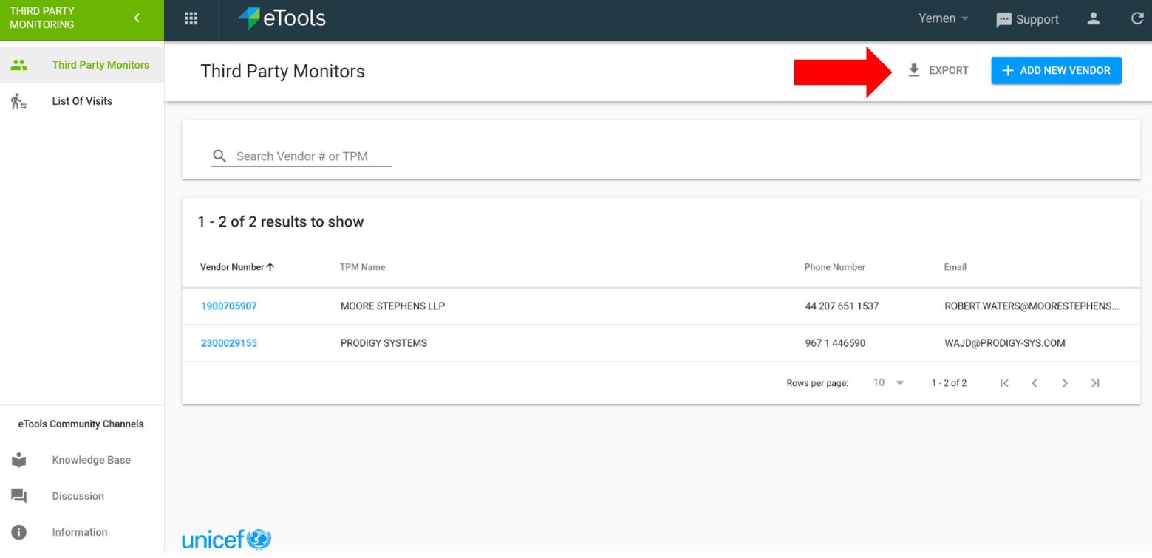Click the walking person icon beside List Of Visits
Viewport: 1152px width, 558px height.
pyautogui.click(x=18, y=101)
